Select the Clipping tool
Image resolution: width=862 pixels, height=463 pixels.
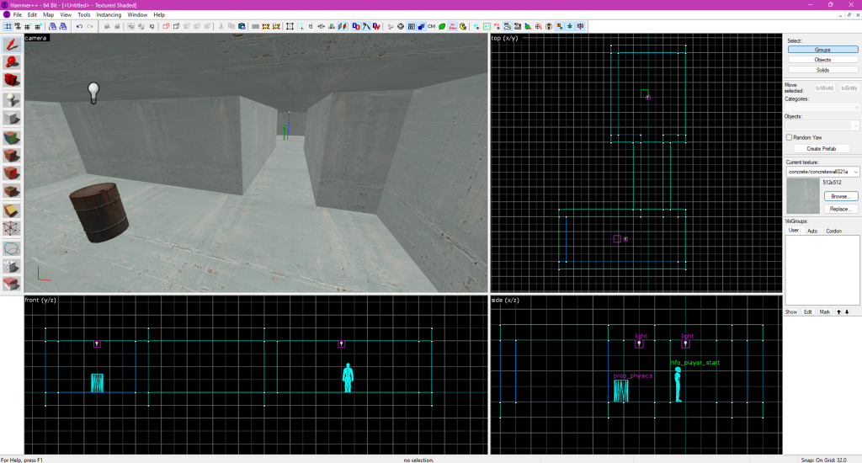tap(12, 210)
